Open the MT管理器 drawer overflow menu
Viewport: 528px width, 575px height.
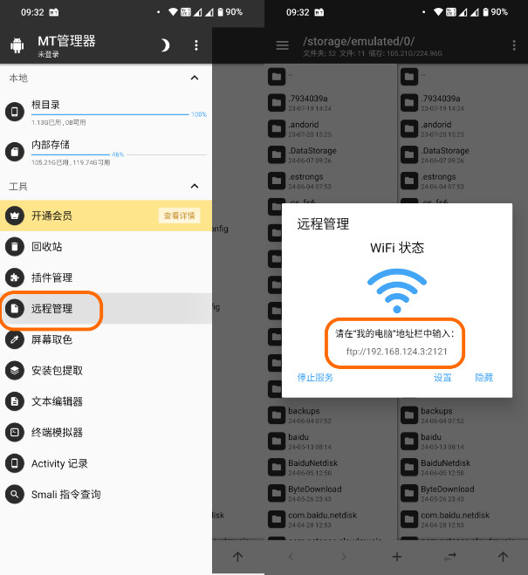[196, 45]
